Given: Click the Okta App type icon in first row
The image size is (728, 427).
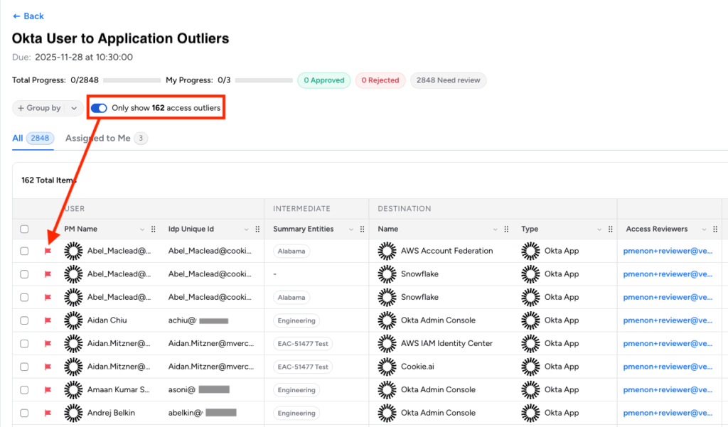Looking at the screenshot, I should pyautogui.click(x=530, y=251).
